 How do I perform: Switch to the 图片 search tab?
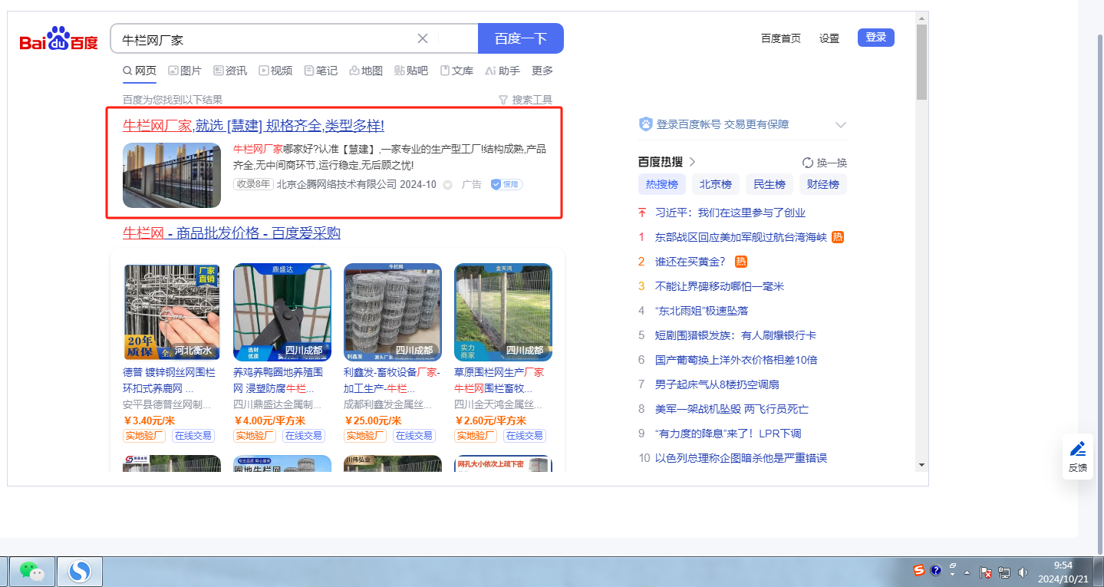point(185,71)
